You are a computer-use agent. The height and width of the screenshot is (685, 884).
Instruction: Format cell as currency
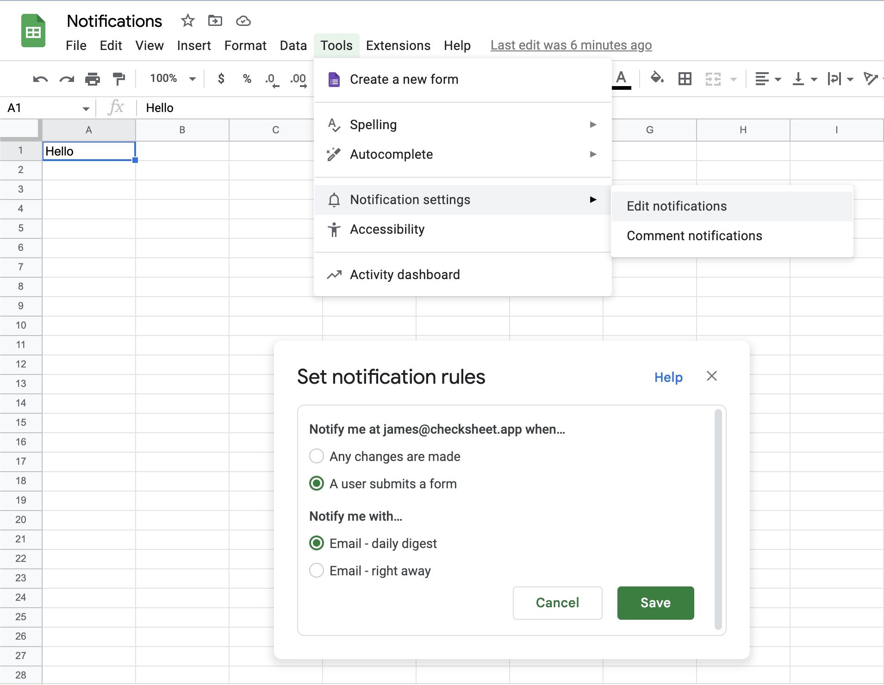pos(221,79)
